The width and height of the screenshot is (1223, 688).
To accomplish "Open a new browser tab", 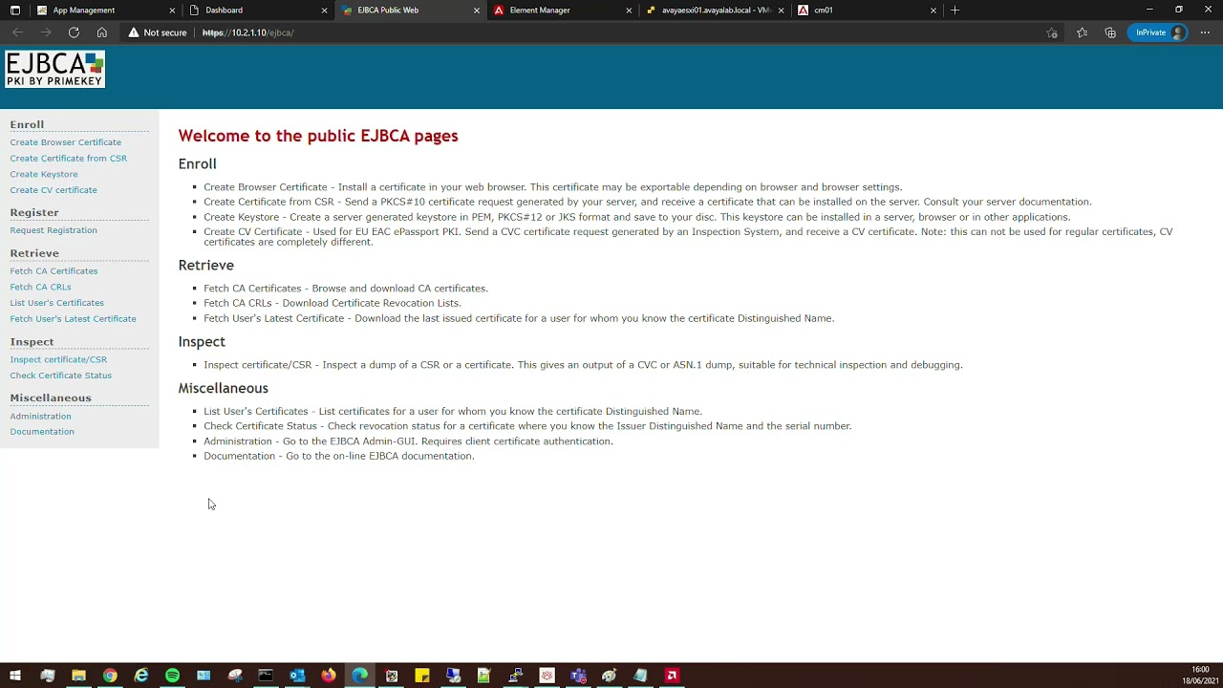I will [x=955, y=10].
